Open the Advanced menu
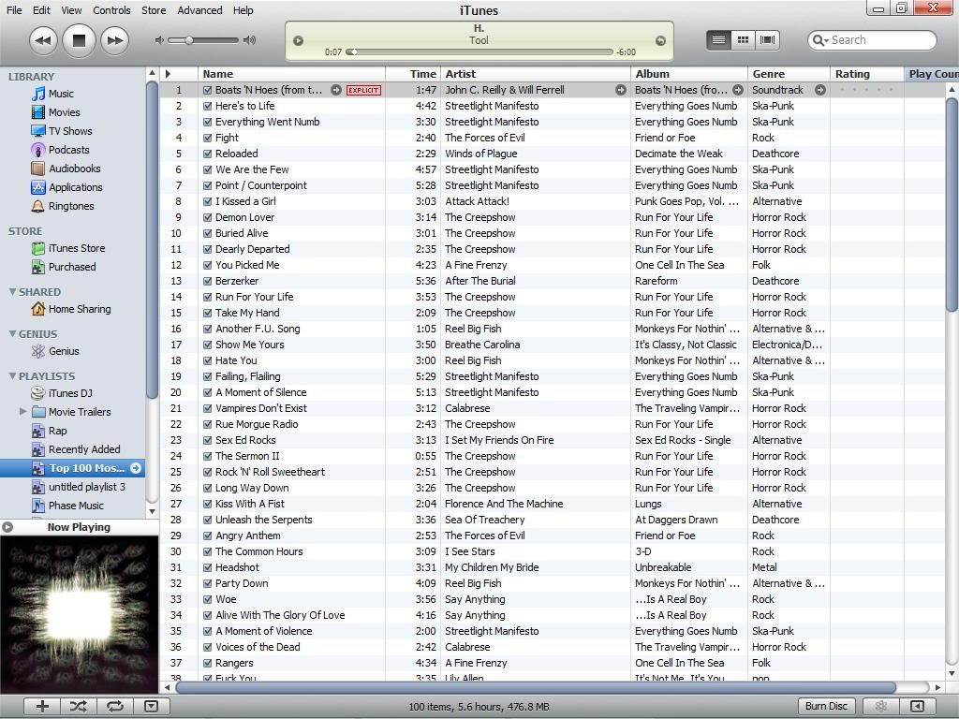Image resolution: width=959 pixels, height=719 pixels. pyautogui.click(x=199, y=10)
